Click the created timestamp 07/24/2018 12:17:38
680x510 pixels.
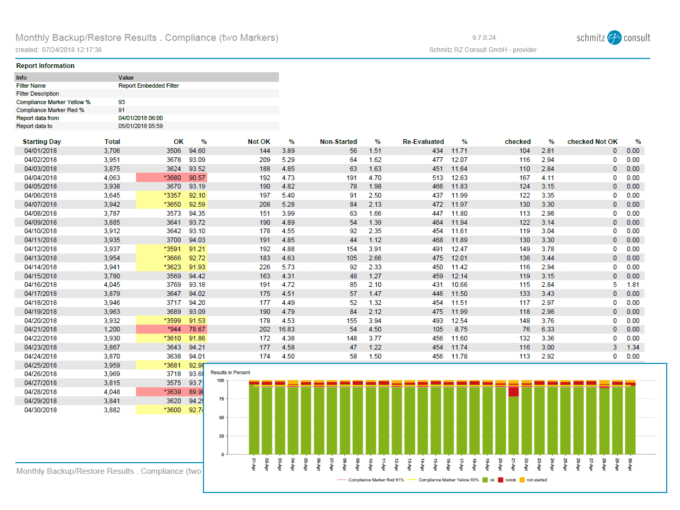coord(72,50)
